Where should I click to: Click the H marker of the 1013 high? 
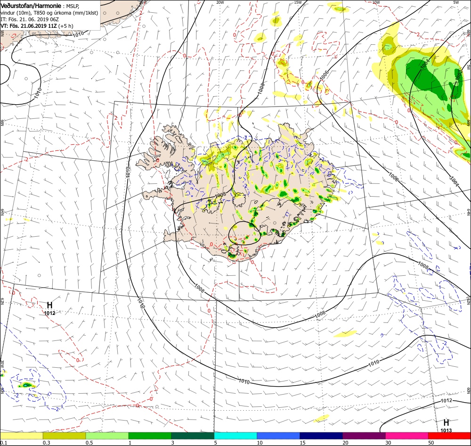point(446,422)
